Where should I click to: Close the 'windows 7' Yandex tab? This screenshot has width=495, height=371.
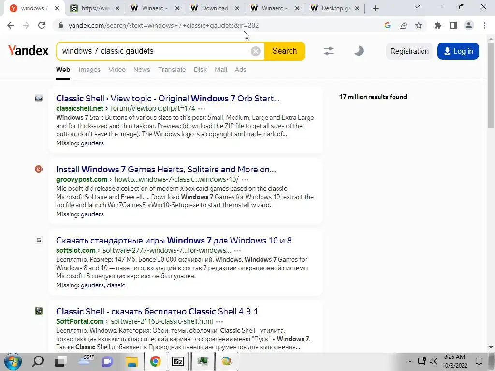(57, 8)
